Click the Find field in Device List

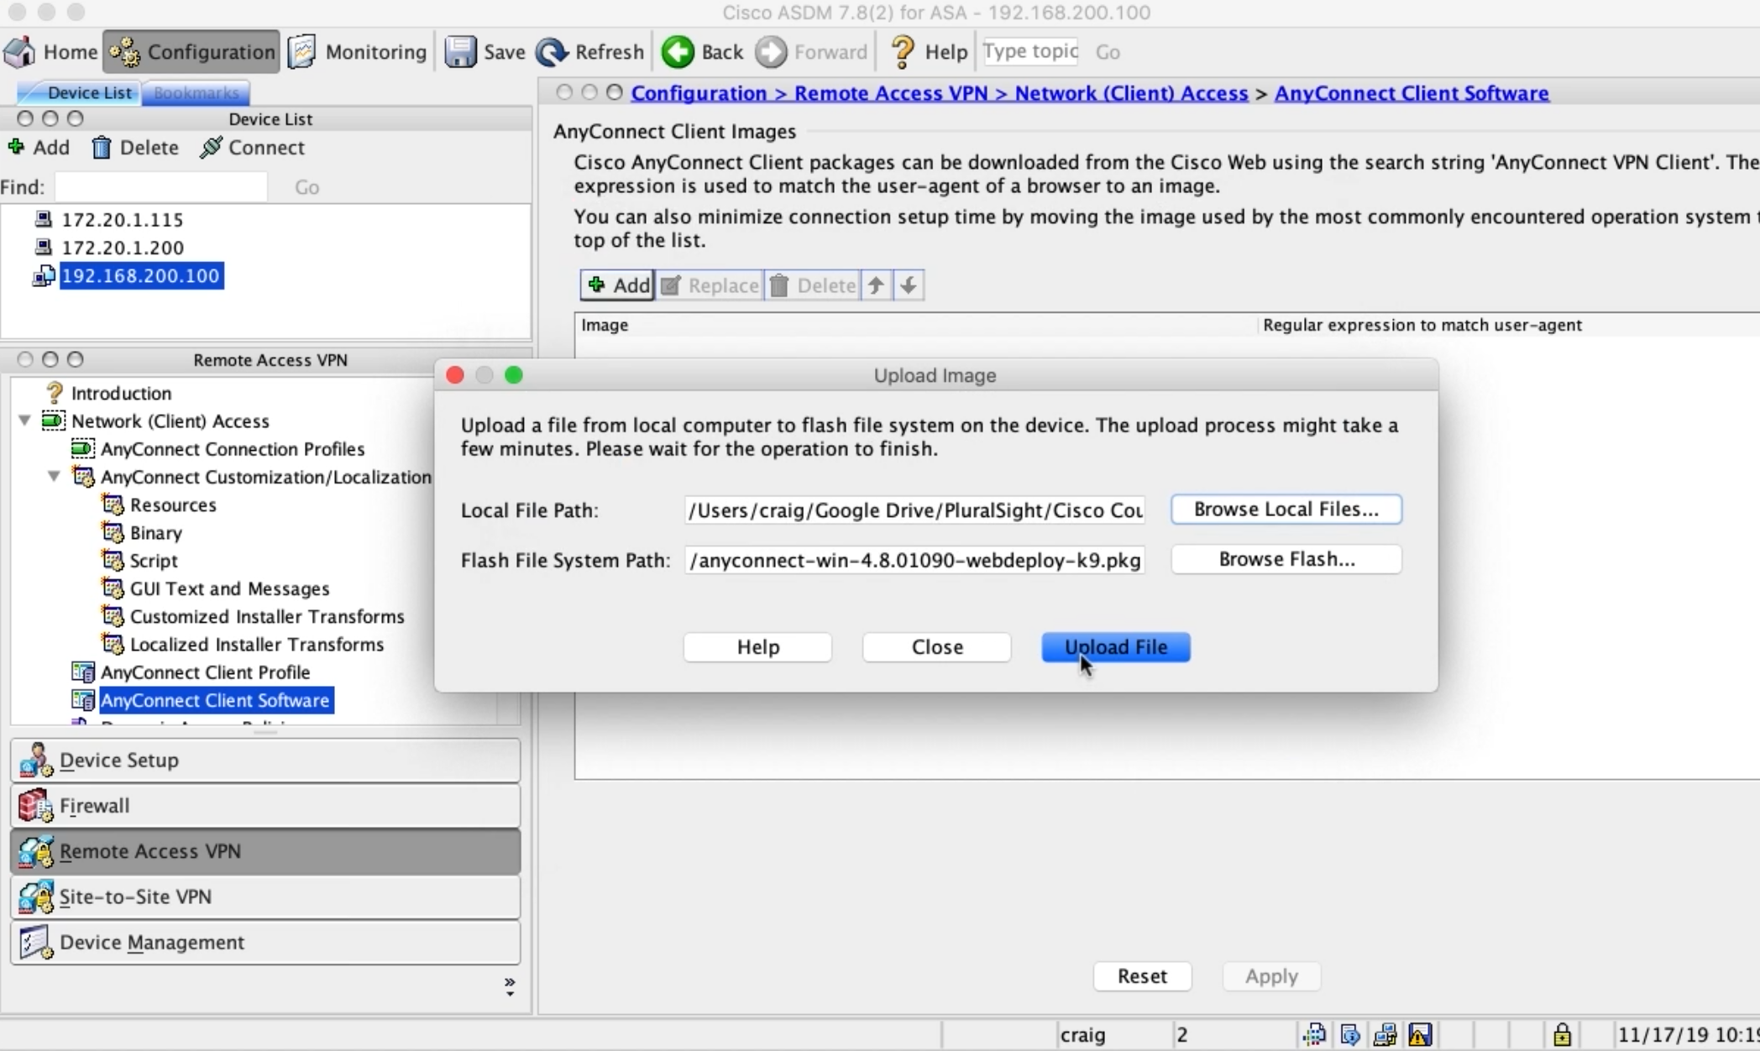click(x=160, y=186)
